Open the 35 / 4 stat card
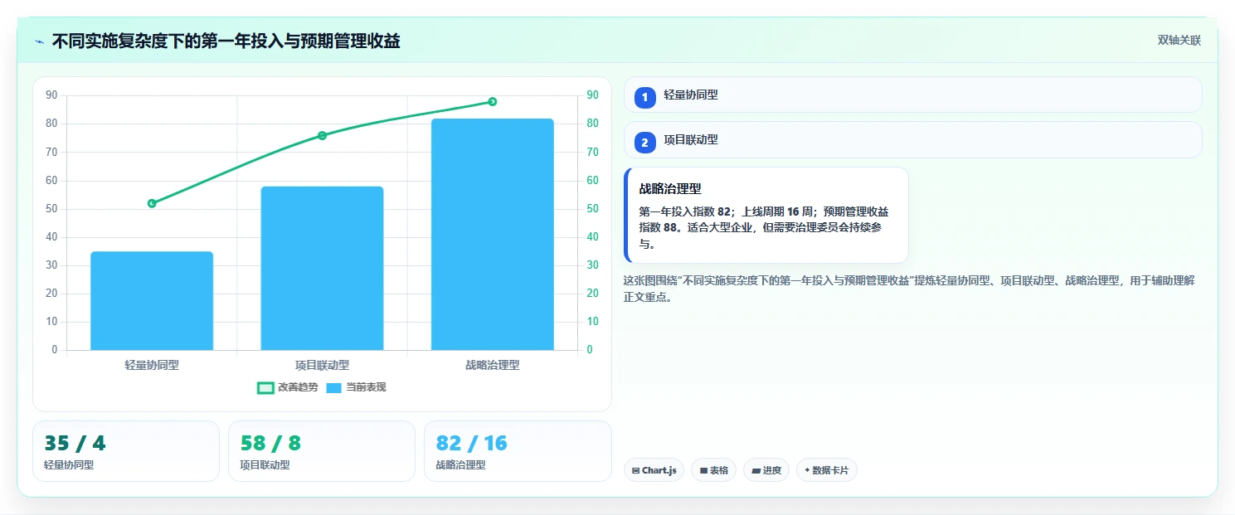 click(126, 451)
